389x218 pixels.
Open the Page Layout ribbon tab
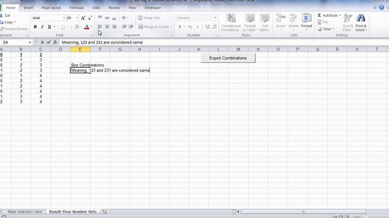coord(51,8)
